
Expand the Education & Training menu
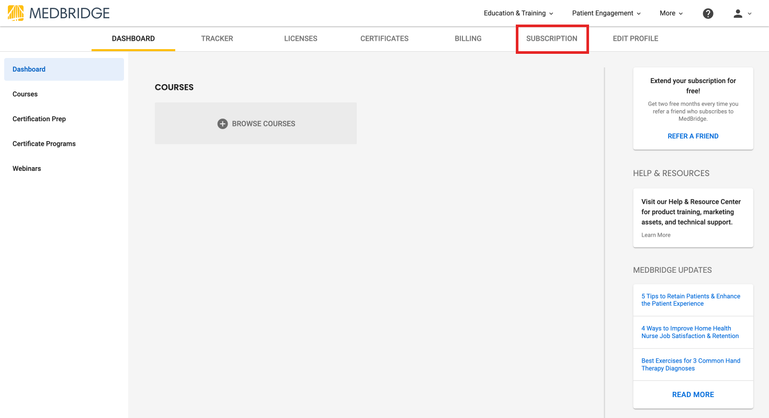point(518,14)
